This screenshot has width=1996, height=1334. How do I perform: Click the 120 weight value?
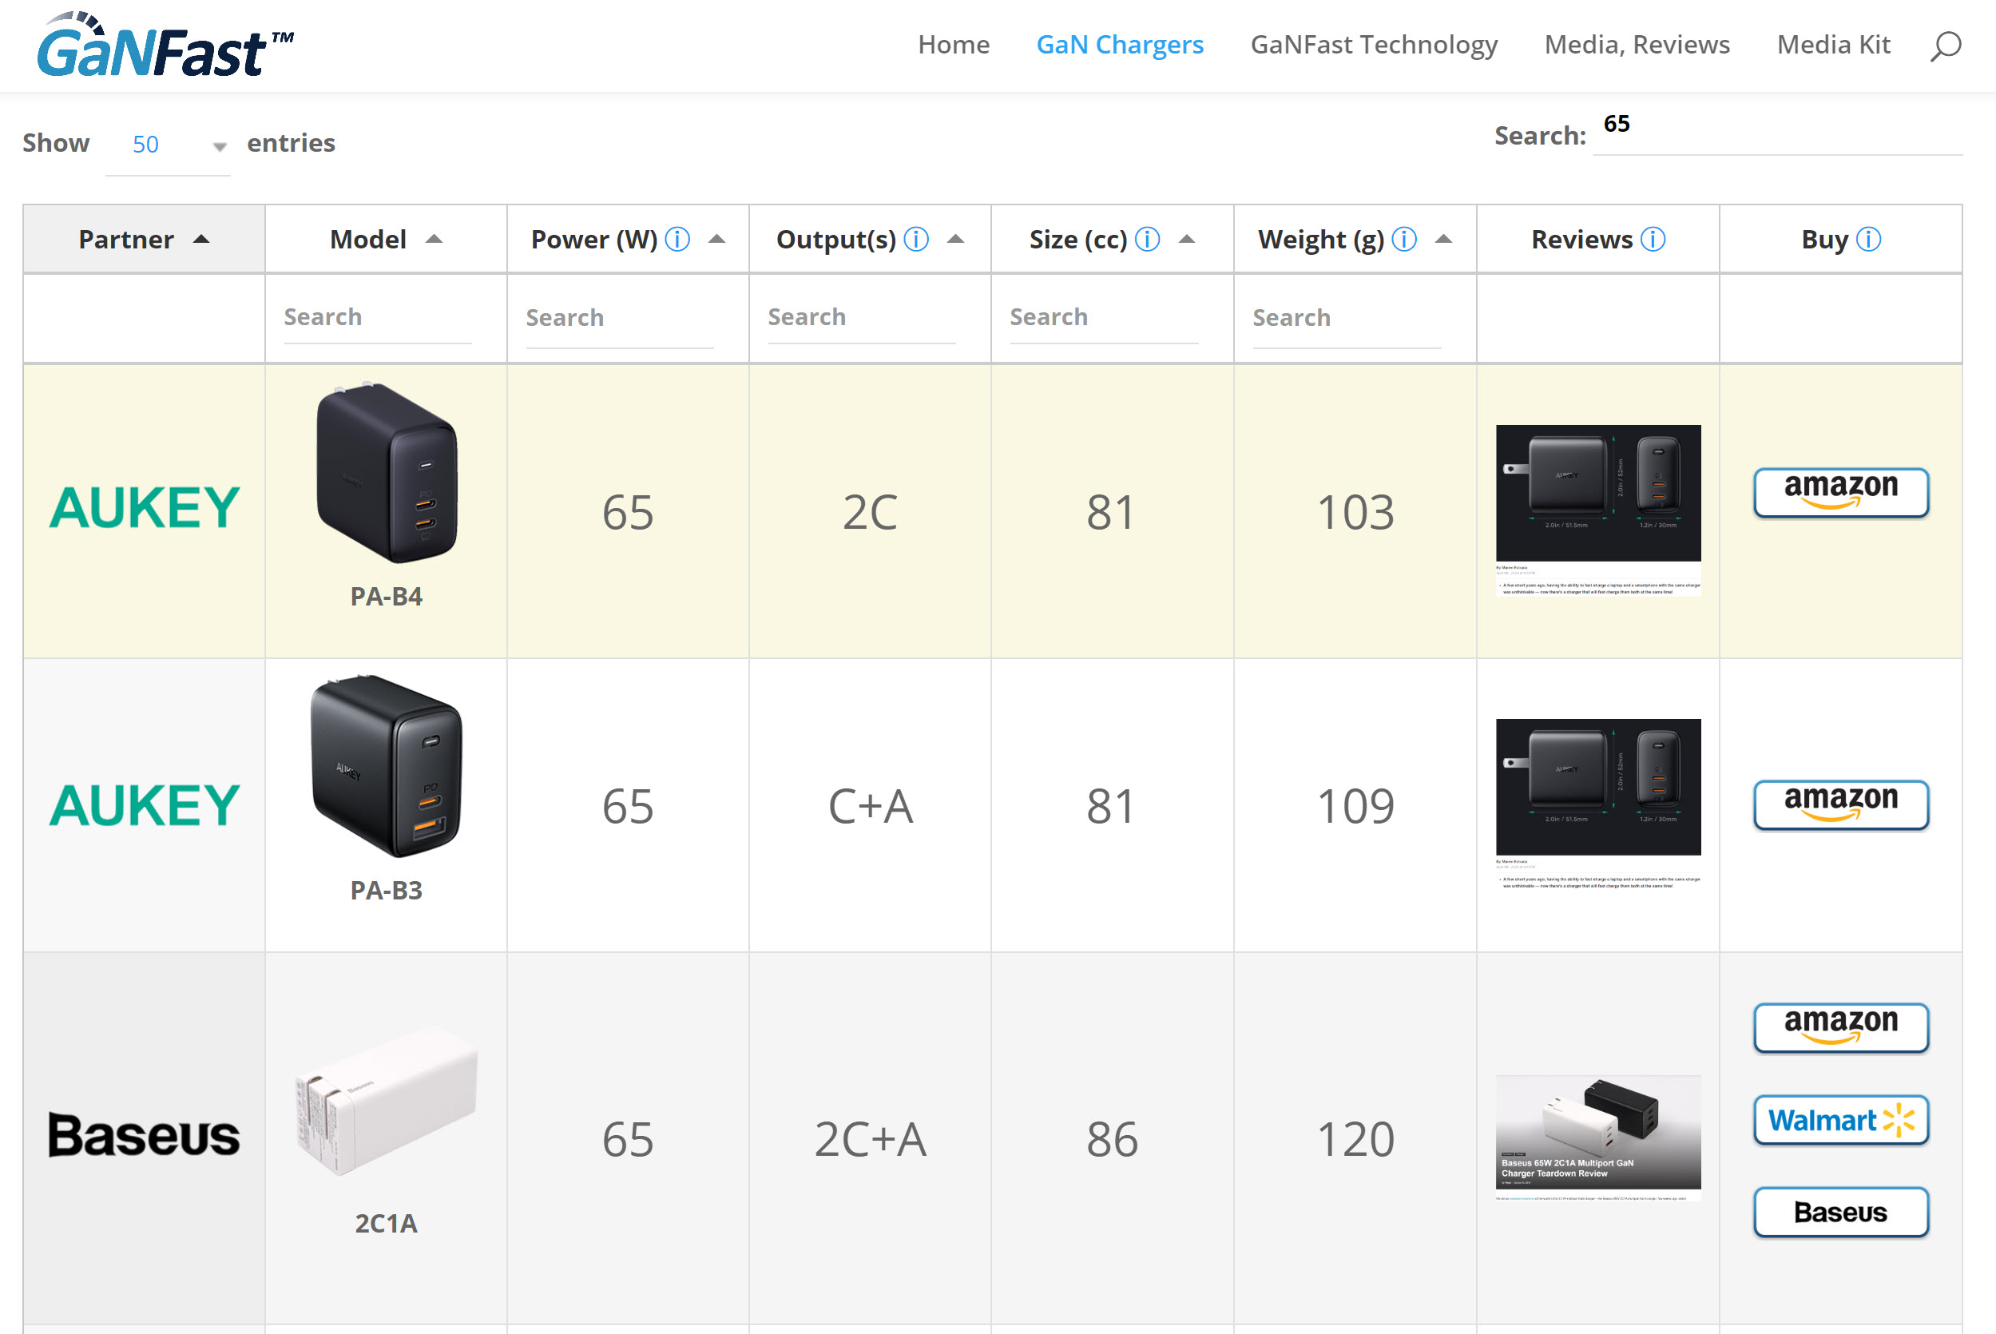(x=1355, y=1139)
